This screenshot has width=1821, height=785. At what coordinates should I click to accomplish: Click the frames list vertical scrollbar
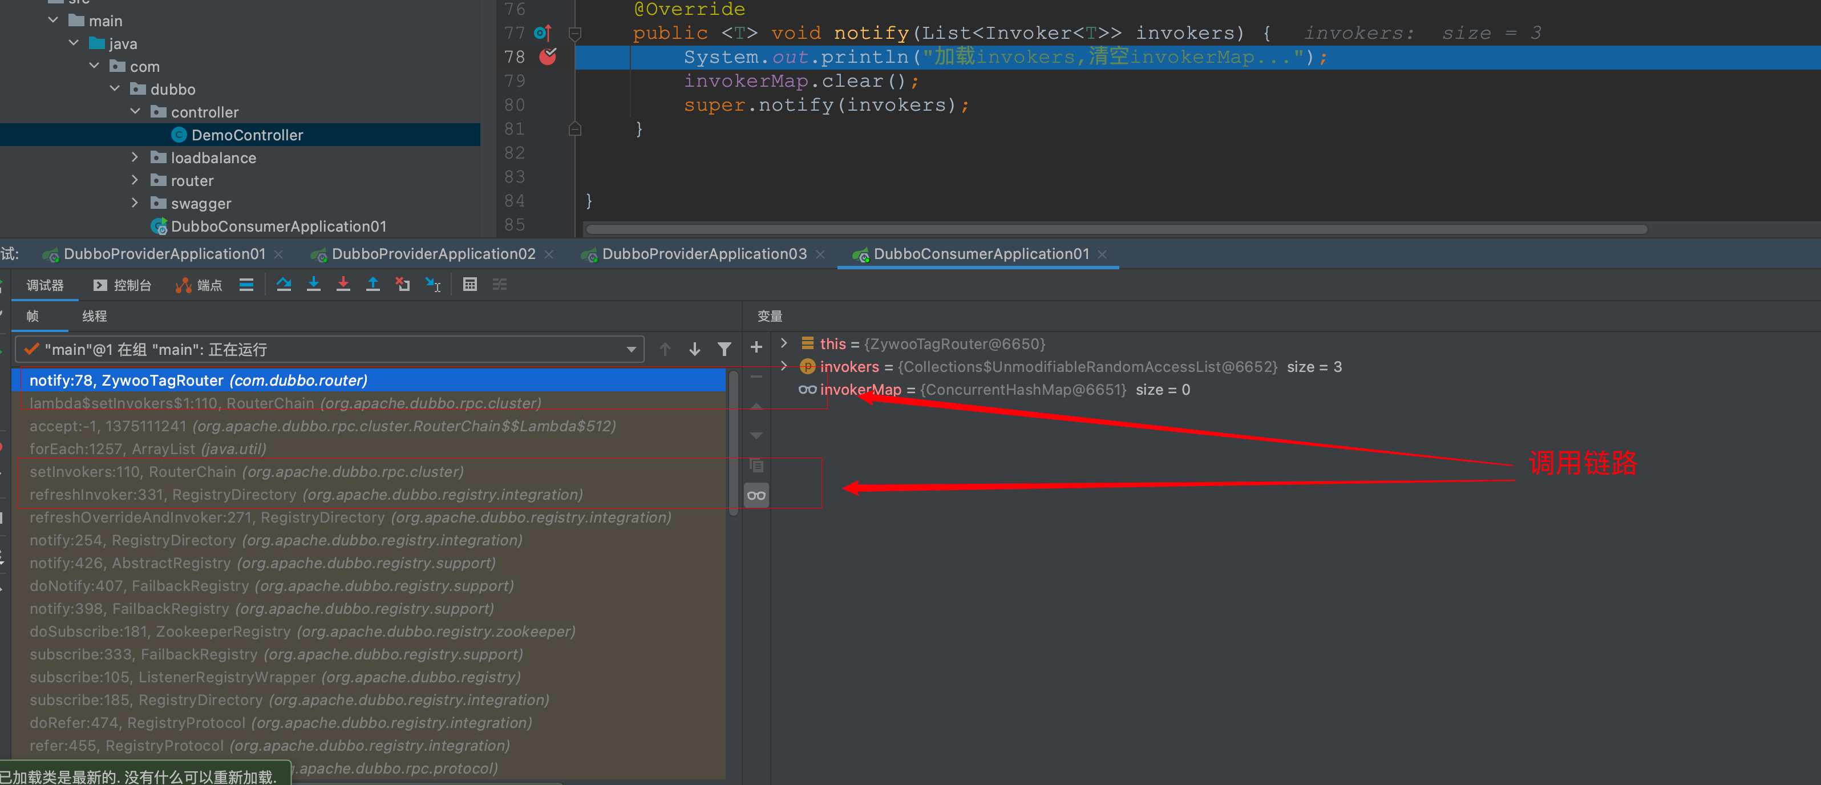[734, 443]
